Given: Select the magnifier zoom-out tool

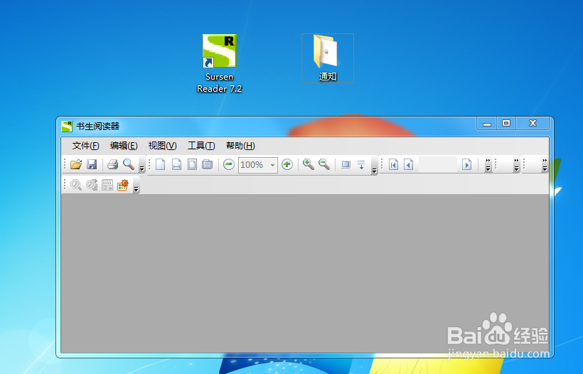Looking at the screenshot, I should (x=324, y=164).
